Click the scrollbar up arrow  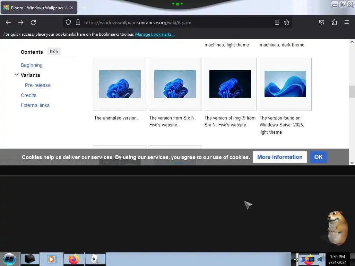352,42
